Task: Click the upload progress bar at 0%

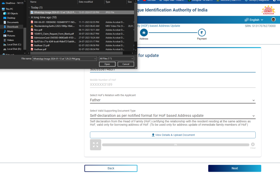Action: 176,145
